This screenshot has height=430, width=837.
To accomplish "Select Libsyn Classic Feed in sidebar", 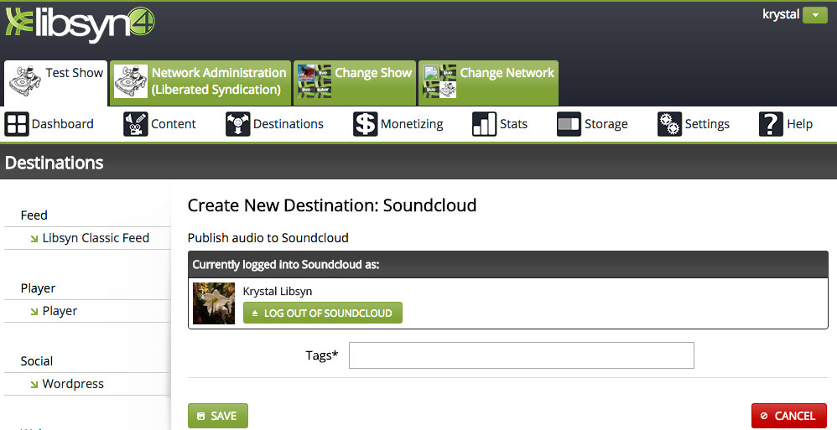I will click(96, 238).
